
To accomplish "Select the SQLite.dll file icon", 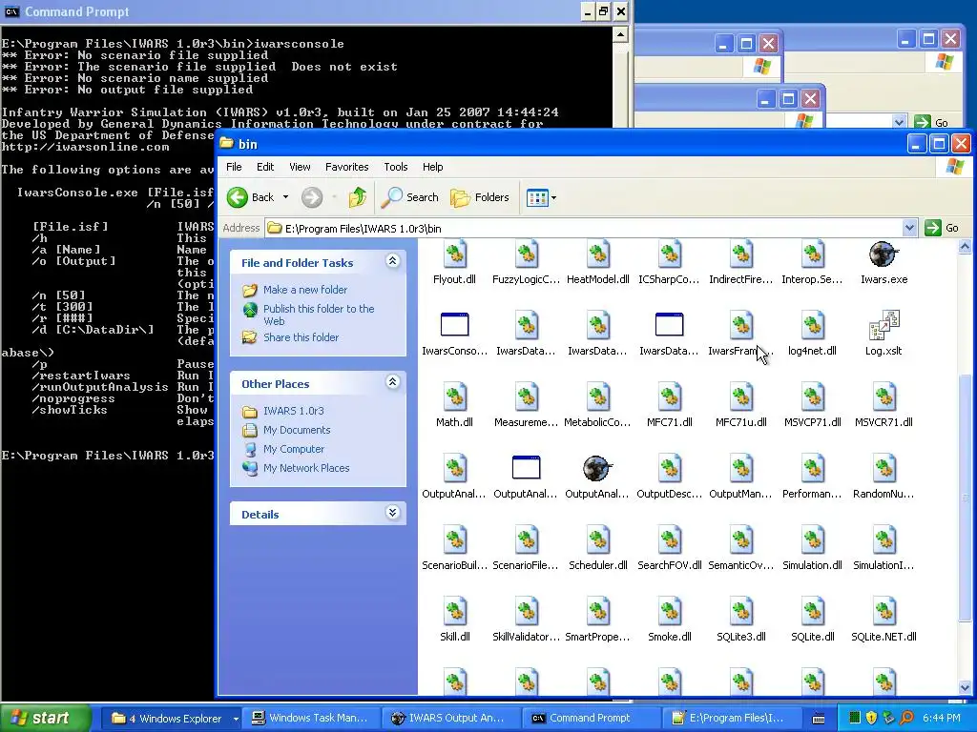I will pyautogui.click(x=812, y=611).
